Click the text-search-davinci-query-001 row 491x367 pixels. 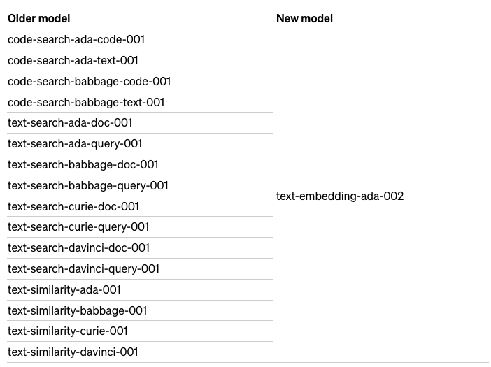tap(83, 269)
